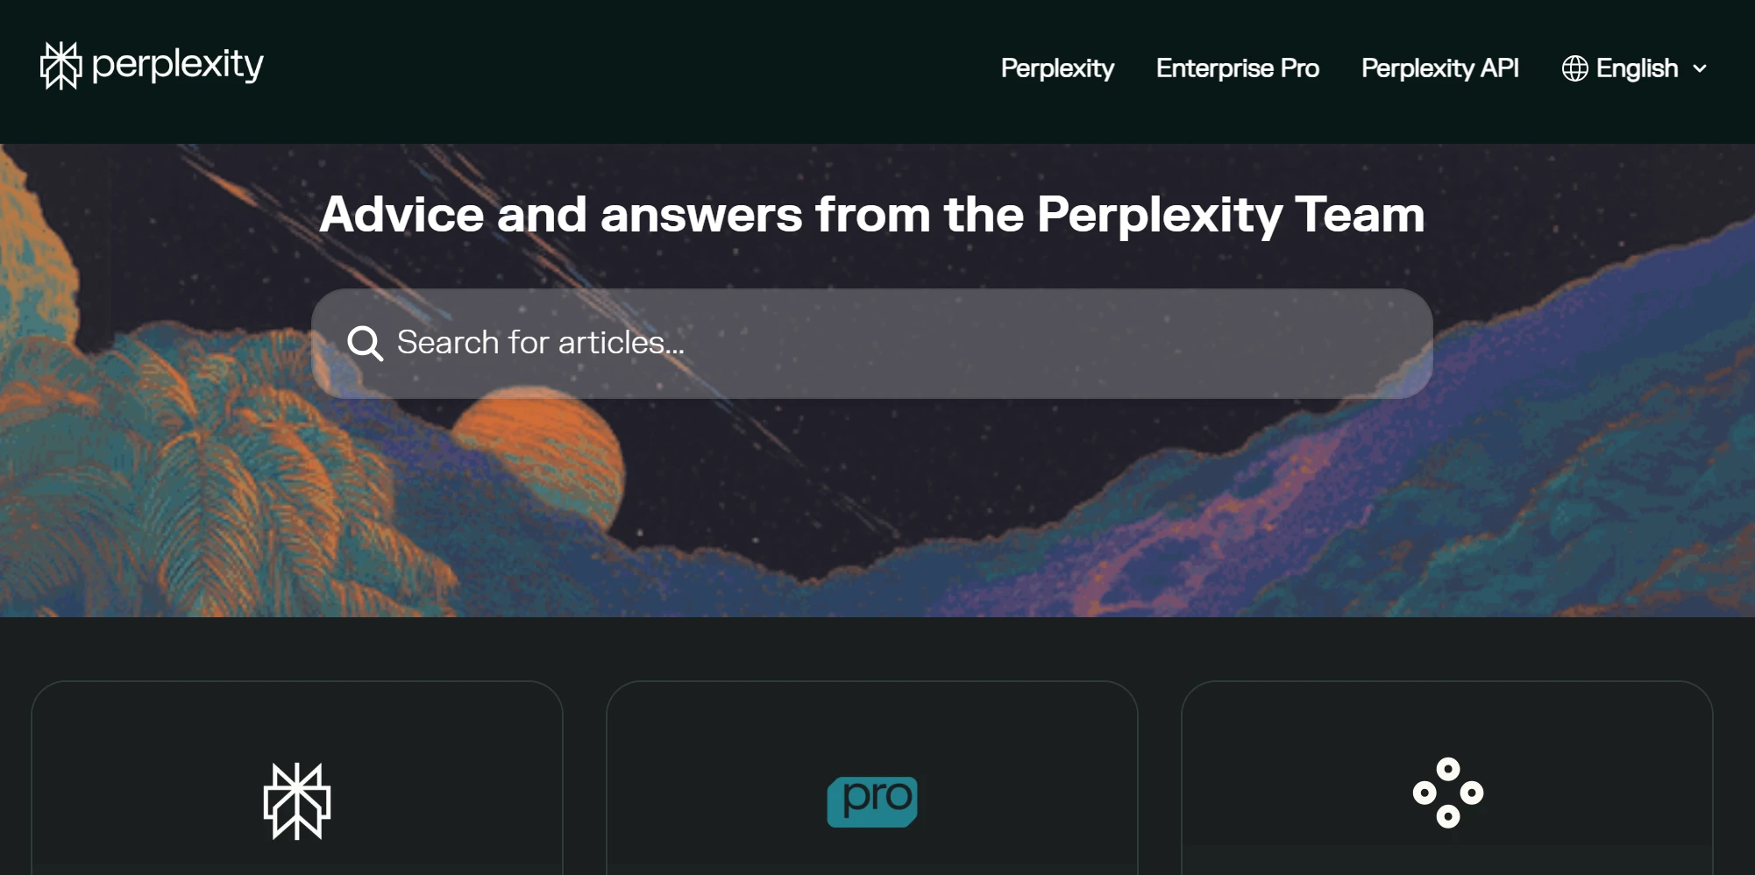Screen dimensions: 1755x875
Task: Select "Perplexity" in the top navigation
Action: pos(1057,68)
